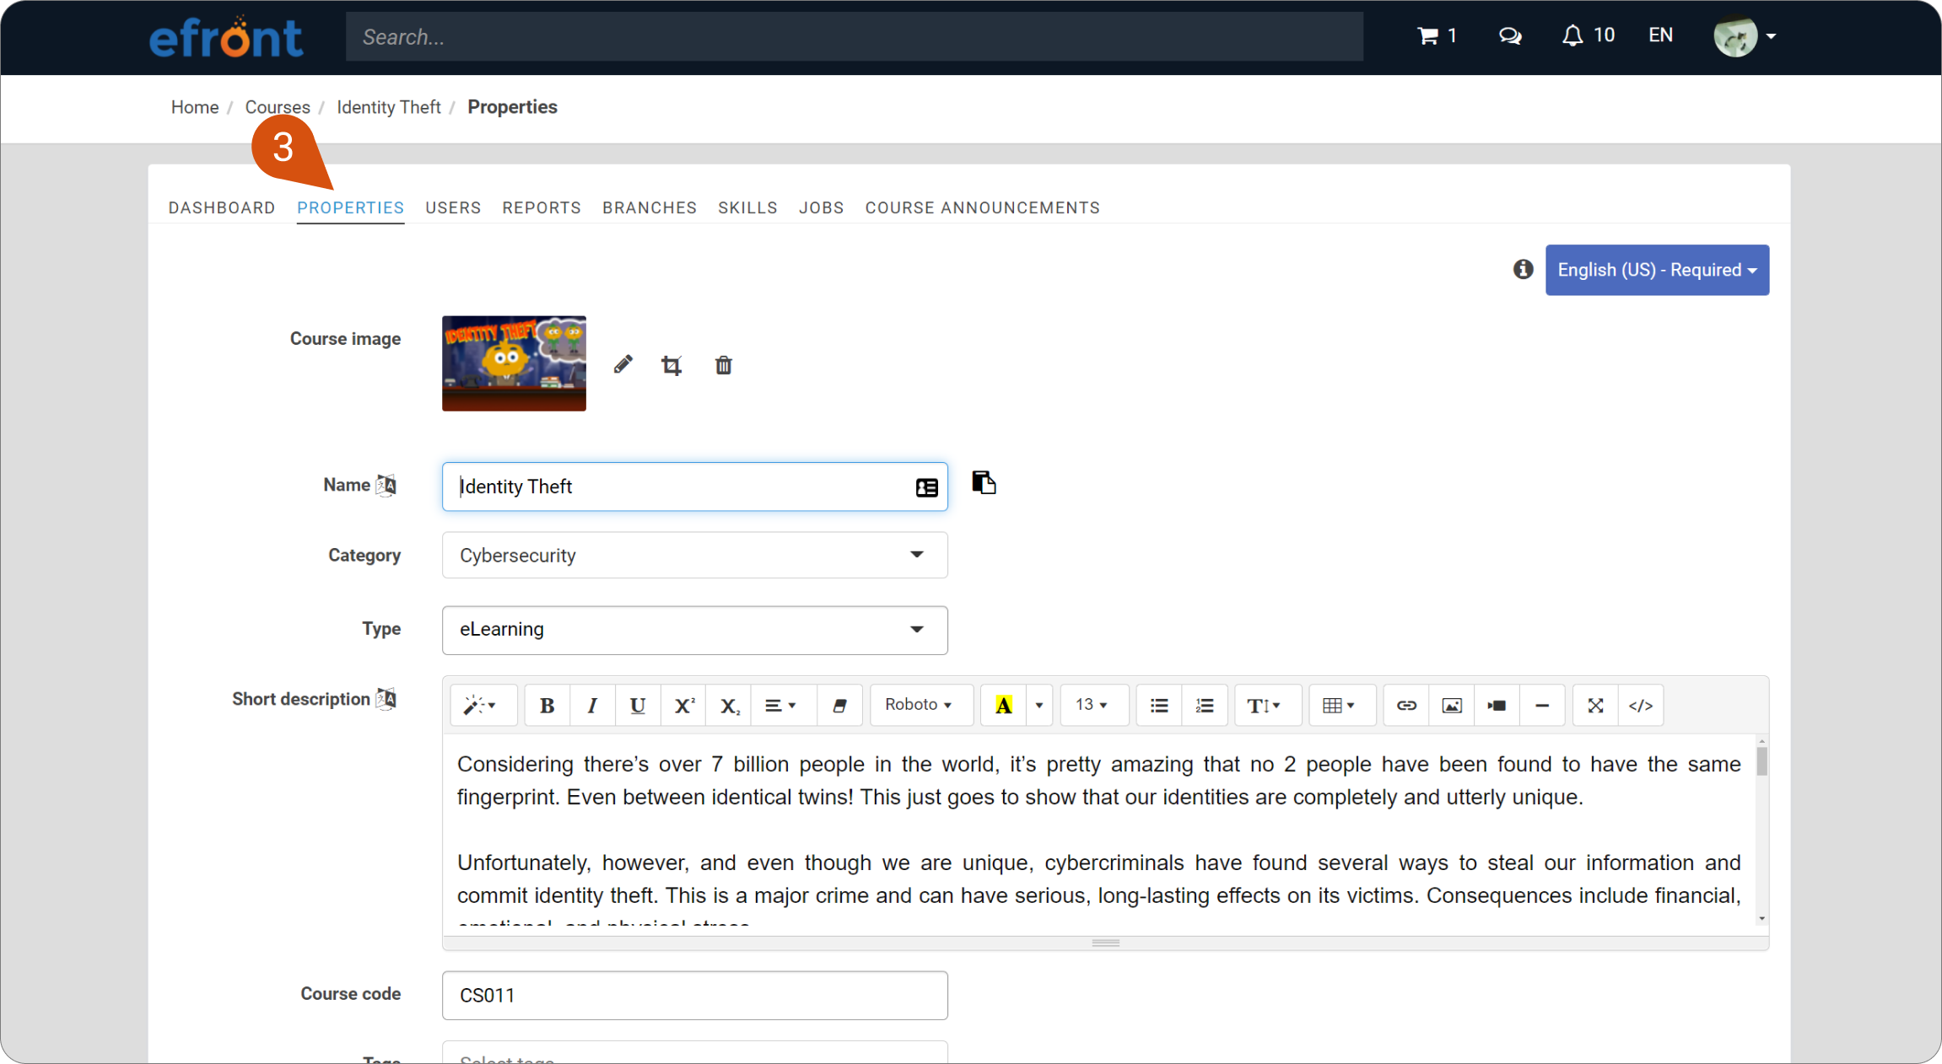Click the info icon near language button
The height and width of the screenshot is (1064, 1942).
[1523, 269]
